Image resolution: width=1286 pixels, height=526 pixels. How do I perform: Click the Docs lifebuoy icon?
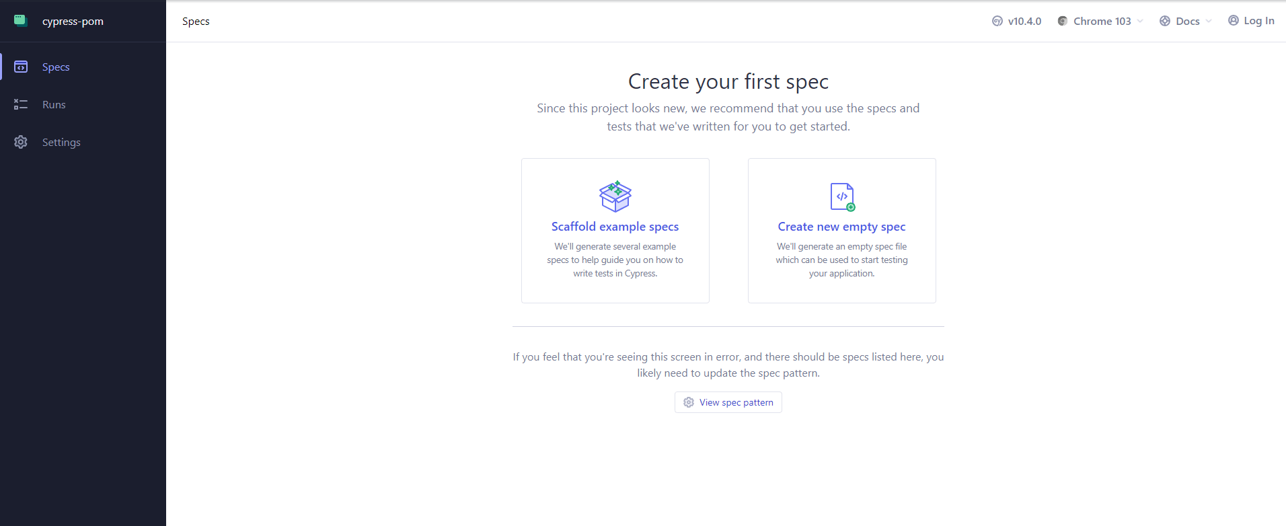point(1165,21)
